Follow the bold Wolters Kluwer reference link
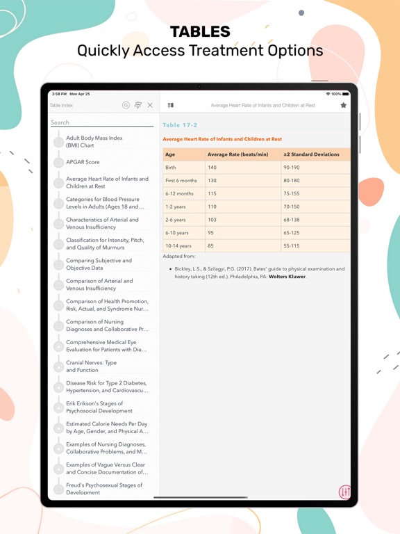The width and height of the screenshot is (400, 534). point(287,277)
